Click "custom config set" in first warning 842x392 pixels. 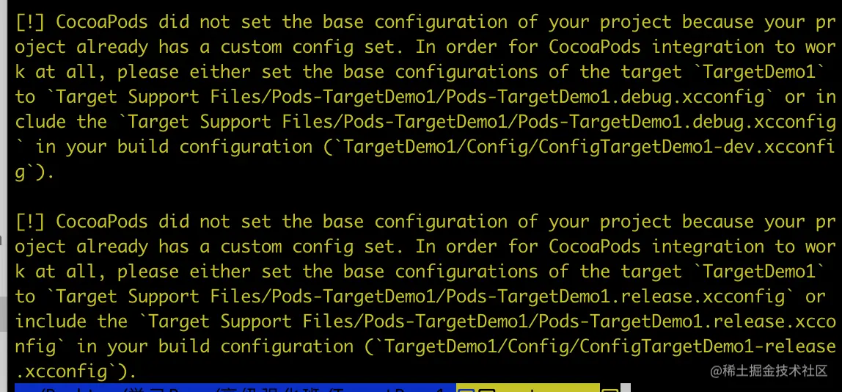tap(307, 47)
